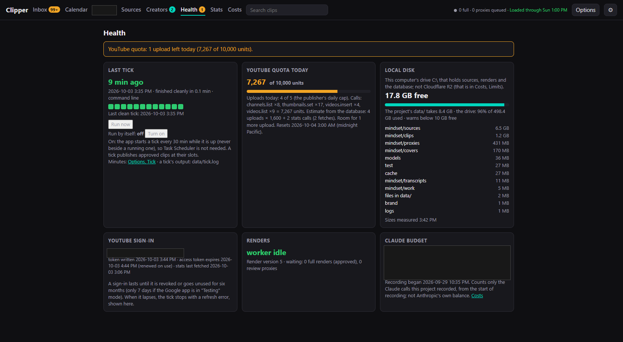Select the mindset/transcripts row

[x=447, y=181]
